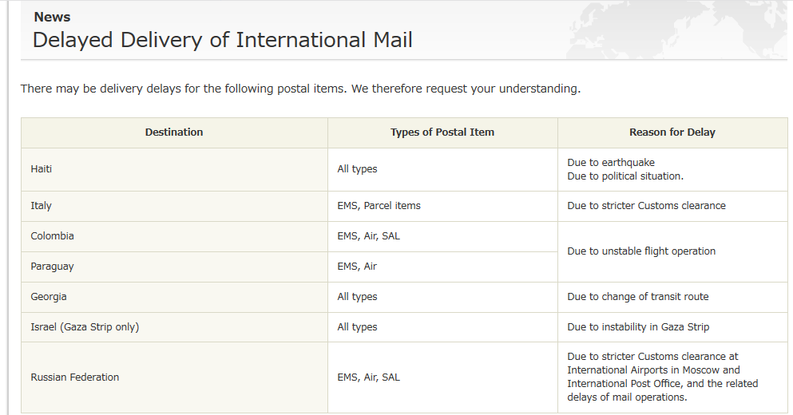Click "Due to instability in Gaza Strip" text
Screen dimensions: 793x415
pos(638,327)
